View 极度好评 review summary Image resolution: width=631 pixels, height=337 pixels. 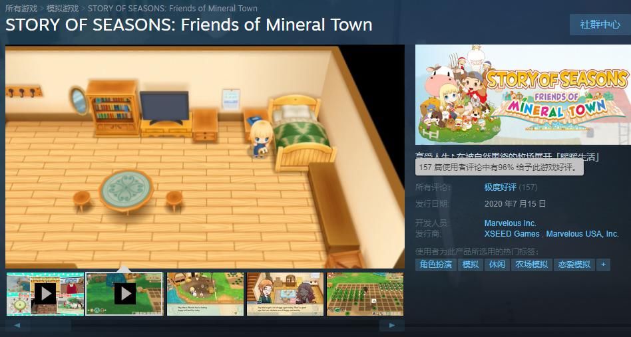(500, 187)
